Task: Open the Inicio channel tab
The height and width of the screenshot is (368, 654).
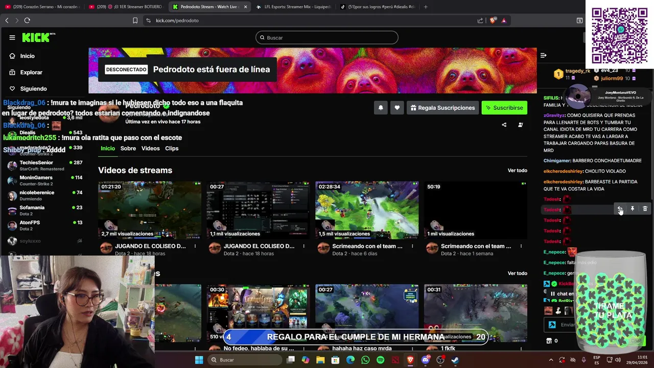Action: click(x=108, y=148)
